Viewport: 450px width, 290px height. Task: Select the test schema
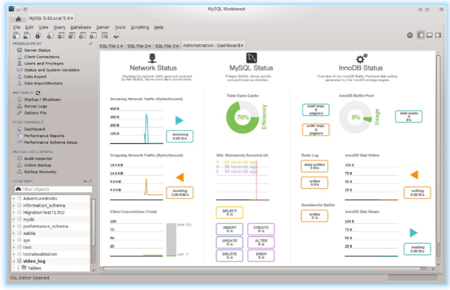(27, 247)
